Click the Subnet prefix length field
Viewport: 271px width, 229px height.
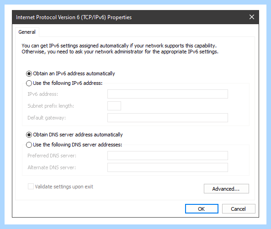click(x=114, y=106)
